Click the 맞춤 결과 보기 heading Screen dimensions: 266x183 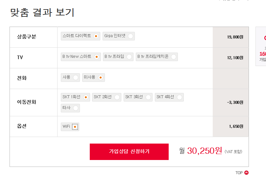tap(42, 12)
